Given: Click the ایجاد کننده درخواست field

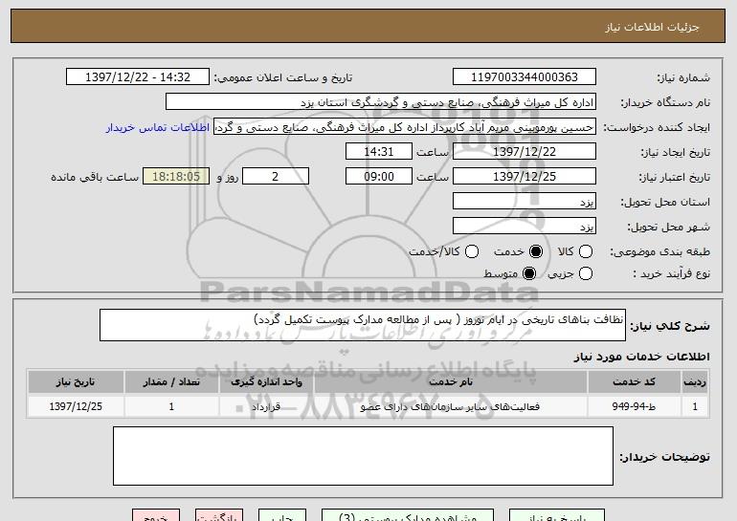Looking at the screenshot, I should 405,127.
